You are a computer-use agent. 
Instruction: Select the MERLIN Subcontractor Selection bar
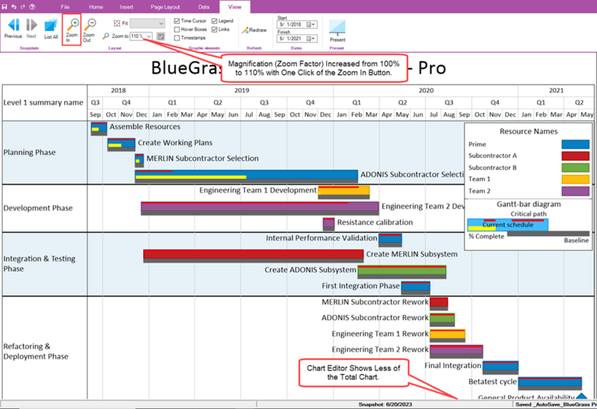point(140,160)
